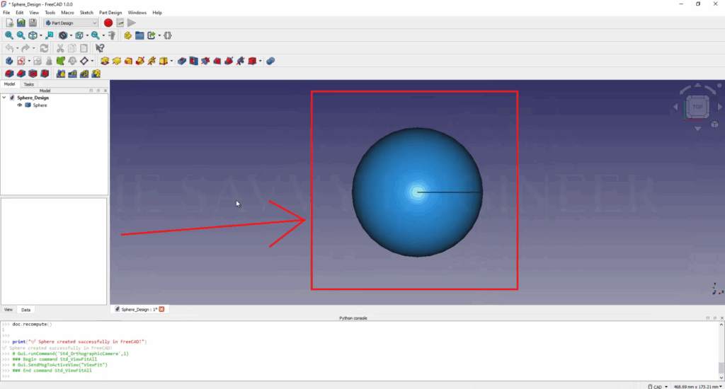Click the Boolean operation icon
The image size is (725, 389).
pos(270,61)
